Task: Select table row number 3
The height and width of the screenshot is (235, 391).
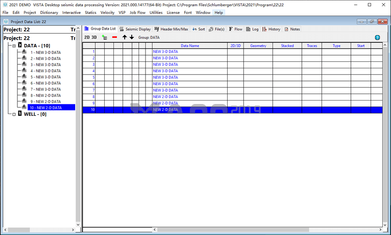Action: (x=89, y=64)
